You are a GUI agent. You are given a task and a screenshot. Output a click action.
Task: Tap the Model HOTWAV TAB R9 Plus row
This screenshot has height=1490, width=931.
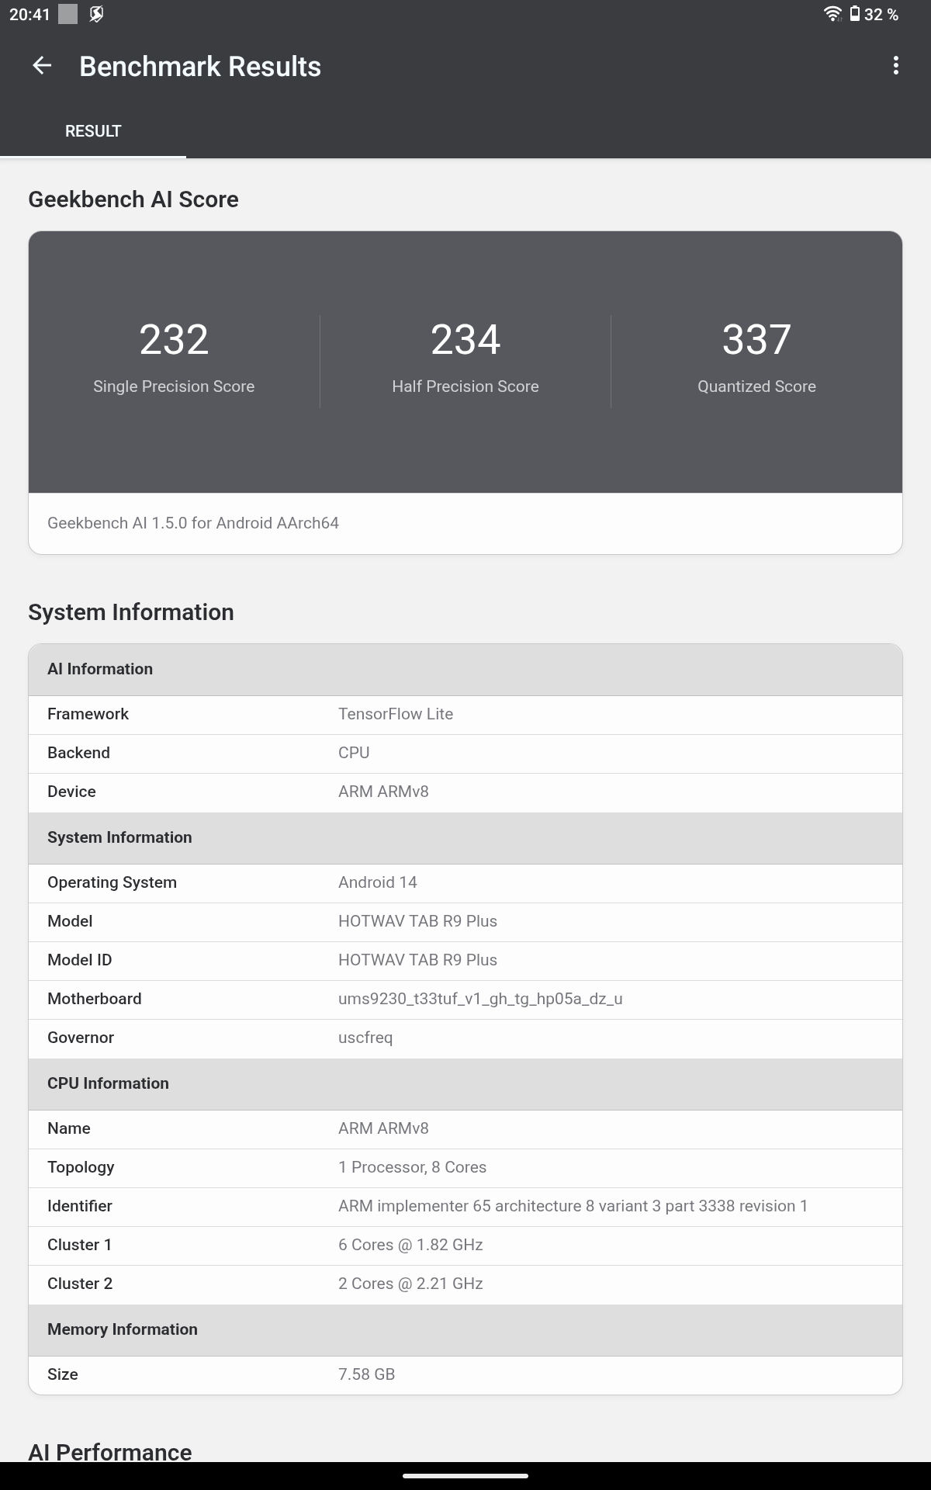point(465,921)
